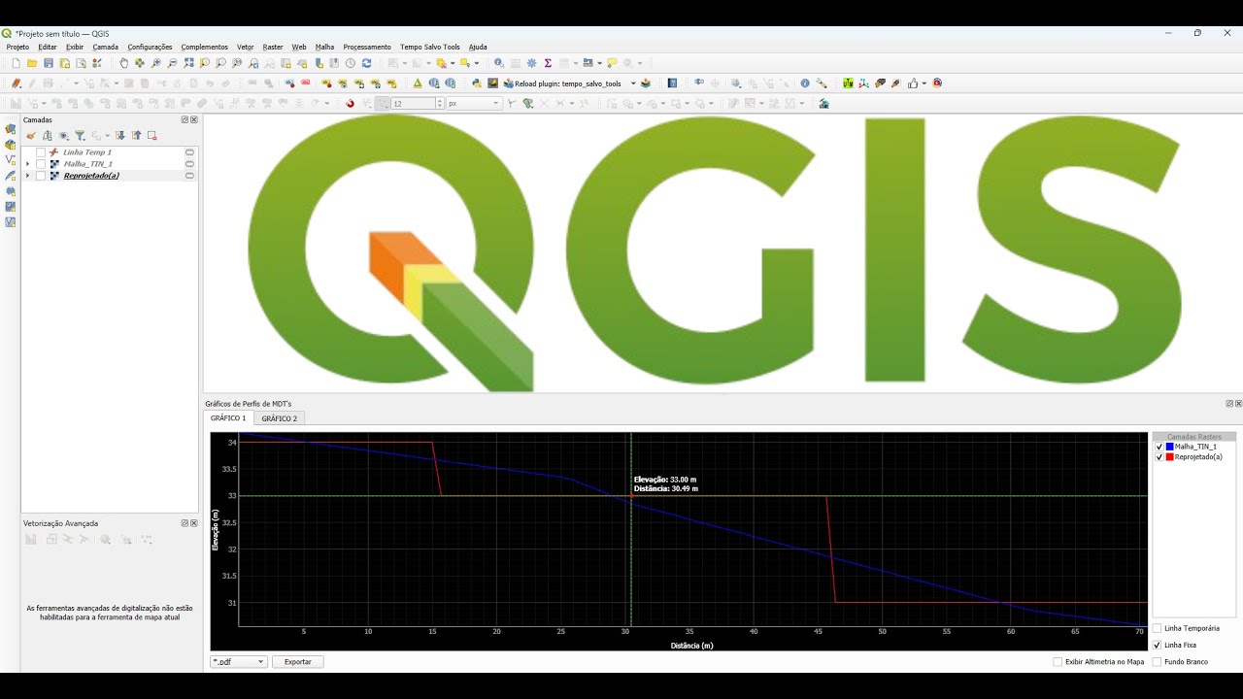Open the map visibility eye dropdown in Camadas

pyautogui.click(x=64, y=136)
